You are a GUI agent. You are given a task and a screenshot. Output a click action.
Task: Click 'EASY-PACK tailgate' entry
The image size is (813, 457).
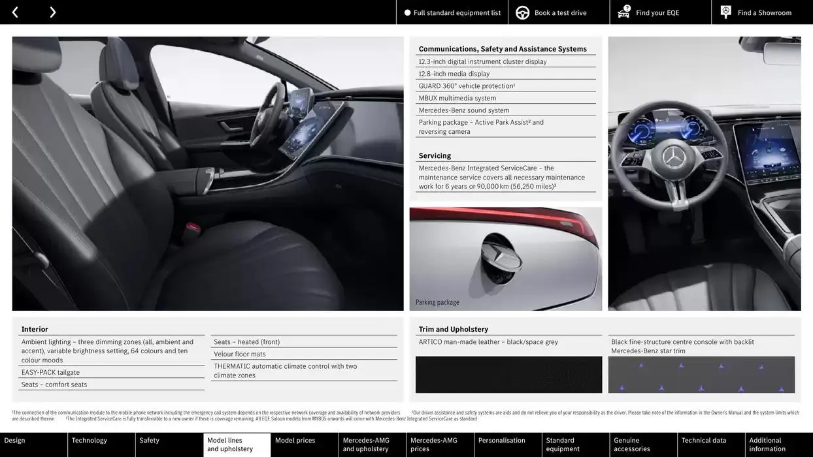coord(50,372)
